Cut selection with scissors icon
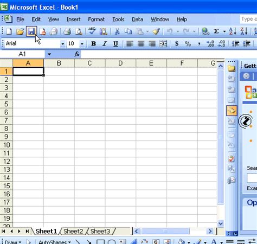Viewport: 257px width, 244px height. point(117,31)
